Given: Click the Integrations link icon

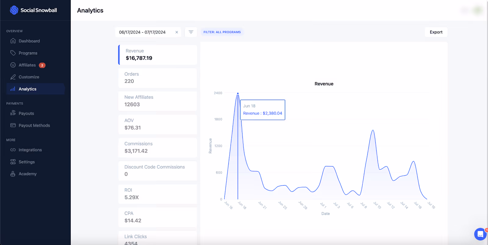Looking at the screenshot, I should (13, 150).
